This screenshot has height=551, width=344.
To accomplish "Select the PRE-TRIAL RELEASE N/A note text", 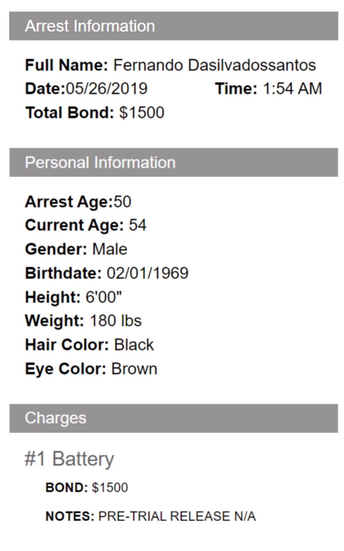I will [x=177, y=516].
